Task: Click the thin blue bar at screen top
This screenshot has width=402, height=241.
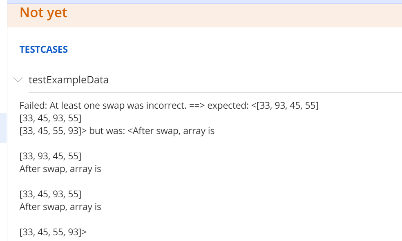Action: (204, 1)
